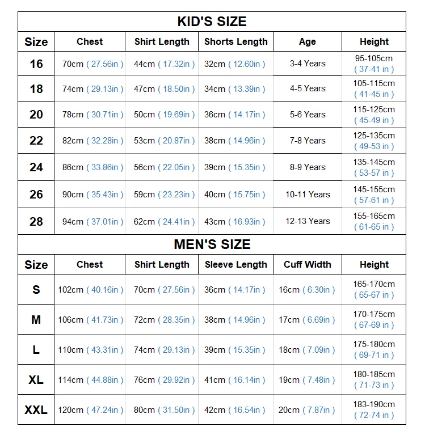This screenshot has width=425, height=435.
Task: Click the 145-155cm height cell
Action: click(374, 195)
